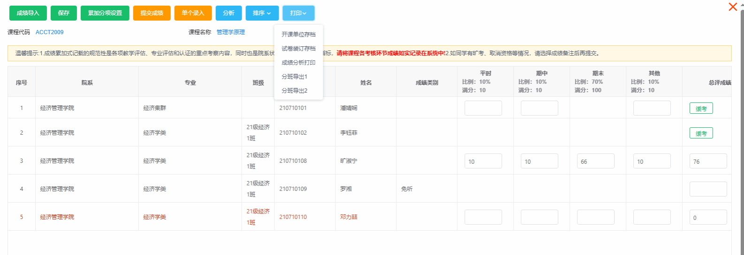Expand the 排序 dropdown

pyautogui.click(x=262, y=13)
